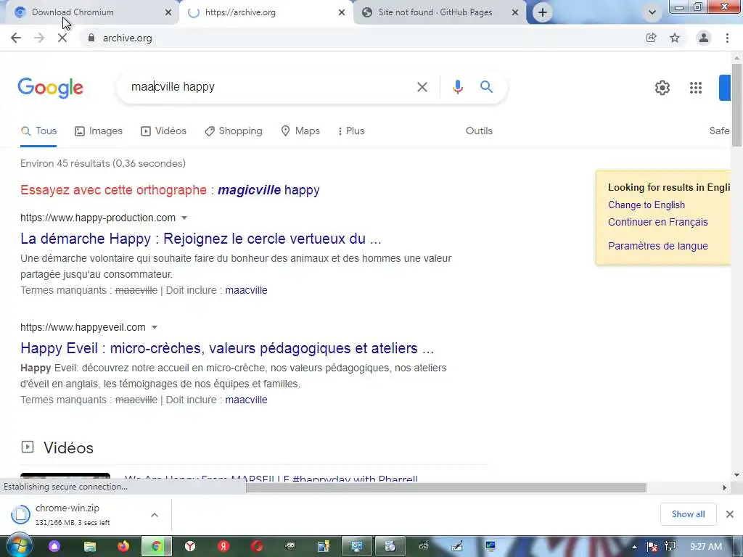Open Opera from the taskbar
Screen dimensions: 743x557
[257, 547]
